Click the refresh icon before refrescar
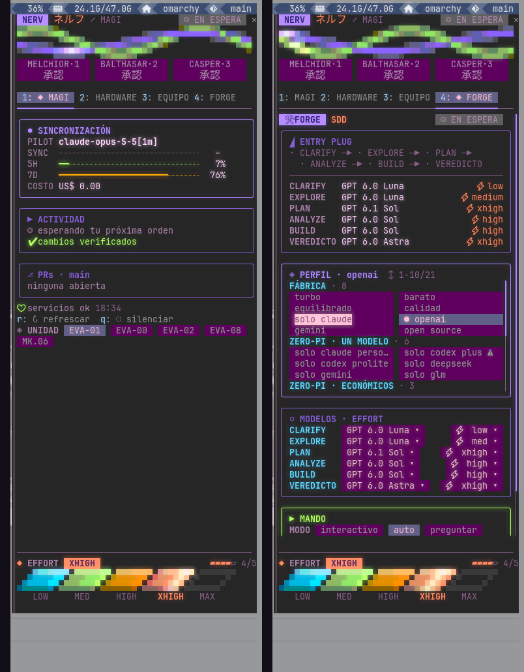Screen dimensions: 524x672 (35, 319)
